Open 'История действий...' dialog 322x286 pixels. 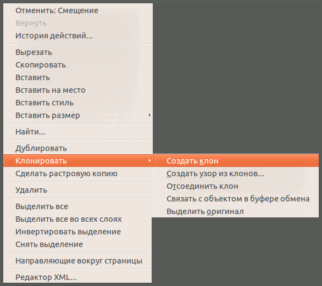(78, 36)
